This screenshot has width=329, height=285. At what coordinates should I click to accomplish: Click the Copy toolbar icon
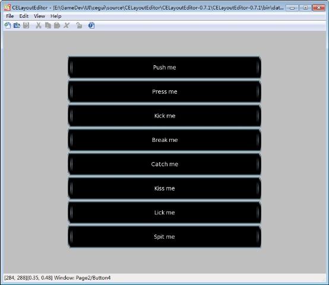pos(48,26)
